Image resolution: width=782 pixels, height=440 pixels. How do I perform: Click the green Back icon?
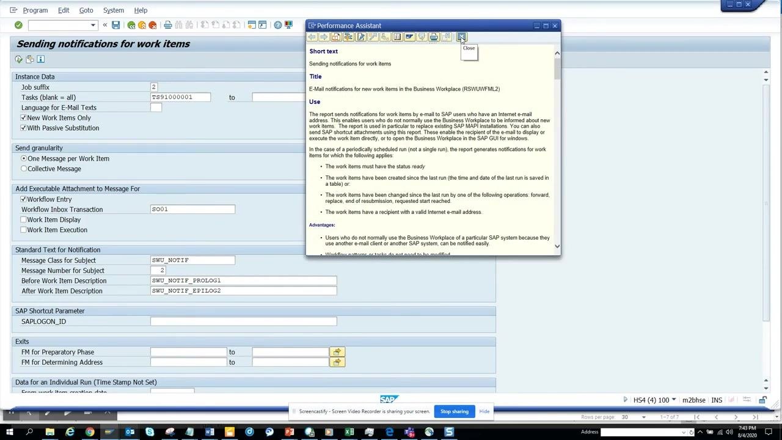click(131, 25)
